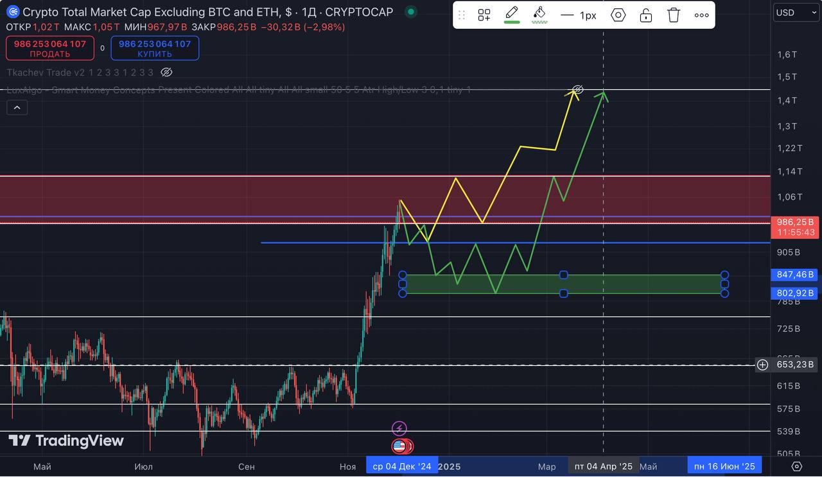Image resolution: width=822 pixels, height=477 pixels.
Task: Click the plus icon beside 653,23 B
Action: pyautogui.click(x=762, y=365)
